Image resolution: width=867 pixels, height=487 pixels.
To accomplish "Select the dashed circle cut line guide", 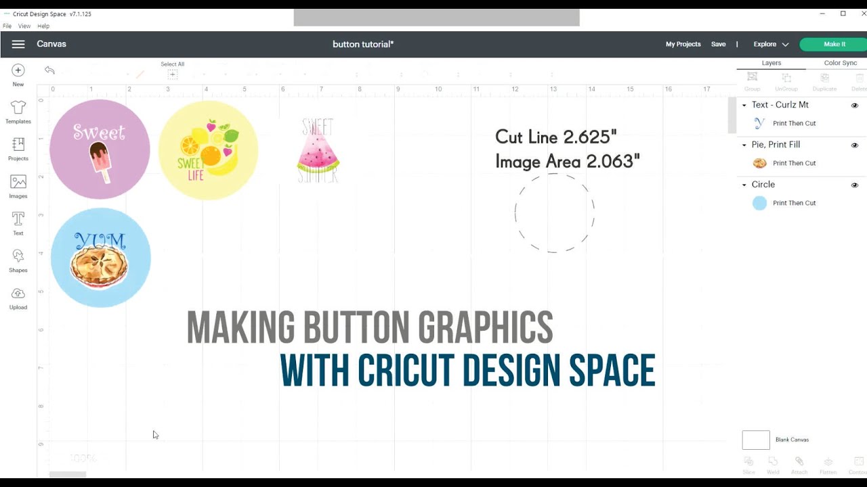I will pos(554,213).
